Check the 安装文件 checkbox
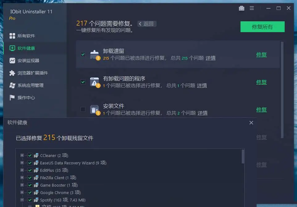Screen dimensions: 297x207 tap(83, 109)
